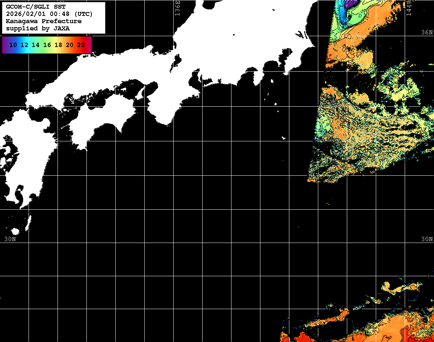Click the 36N latitude label on right
Screen dimensions: 434x342
pos(427,33)
